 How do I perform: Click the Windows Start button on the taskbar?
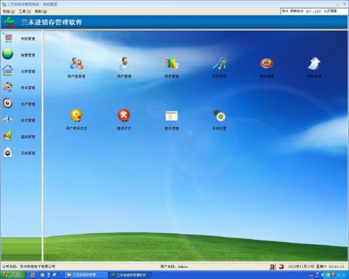pos(13,275)
